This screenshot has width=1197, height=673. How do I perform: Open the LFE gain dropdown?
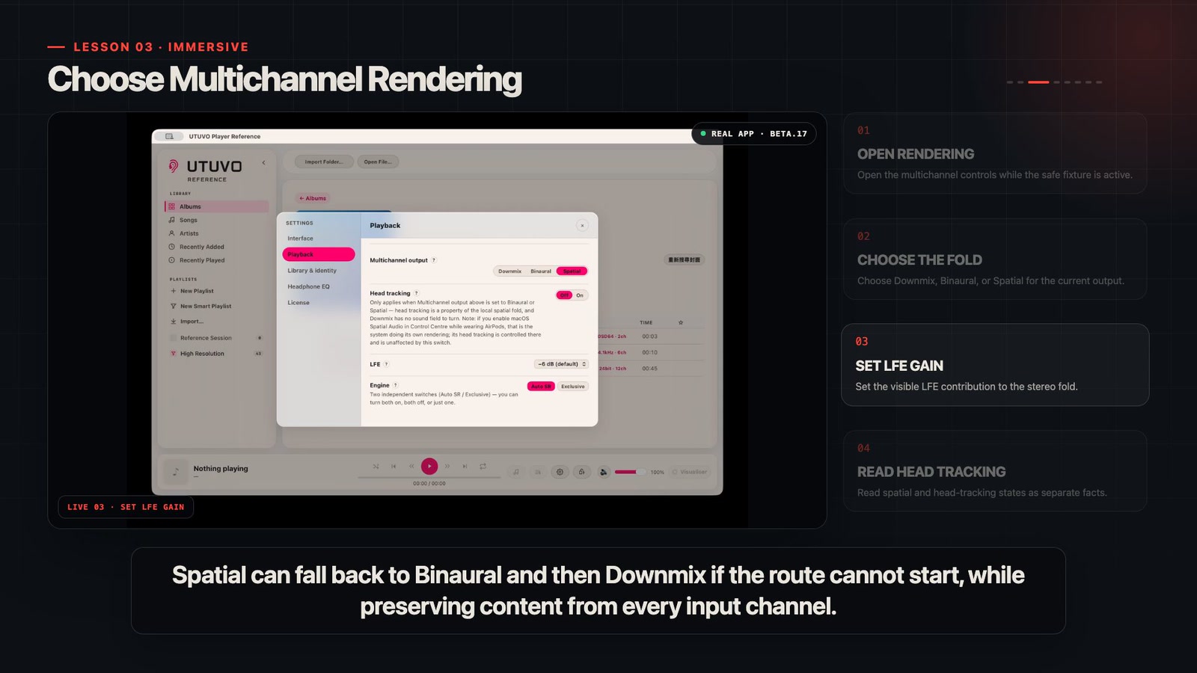[561, 364]
